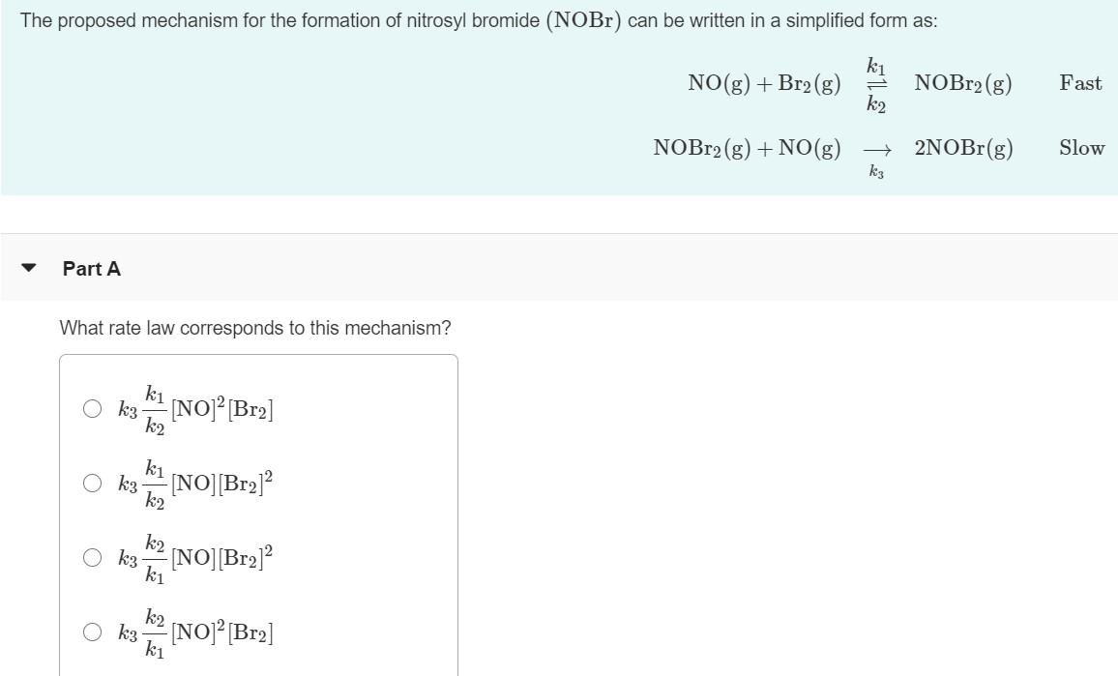Image resolution: width=1118 pixels, height=676 pixels.
Task: Click the answer choices box
Action: point(259,513)
